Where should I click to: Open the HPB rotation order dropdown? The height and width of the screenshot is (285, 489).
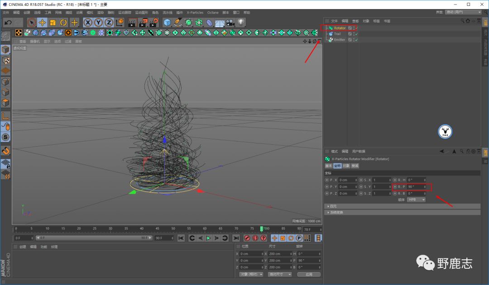[417, 199]
